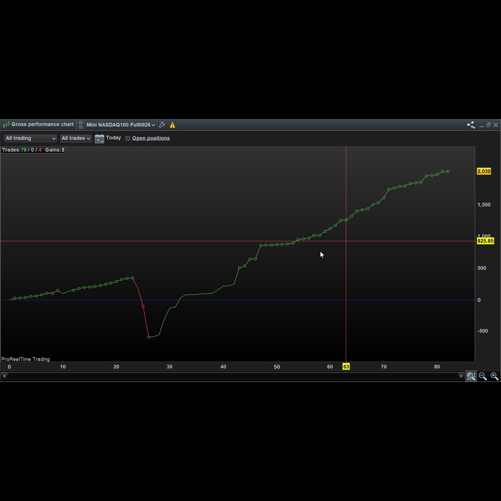Click the Gains:$ label

pyautogui.click(x=55, y=150)
